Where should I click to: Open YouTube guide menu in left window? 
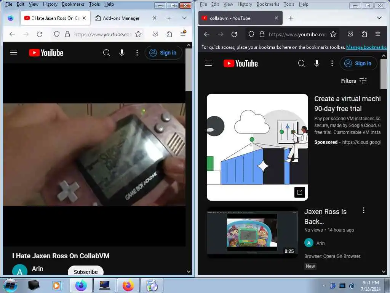[x=14, y=53]
